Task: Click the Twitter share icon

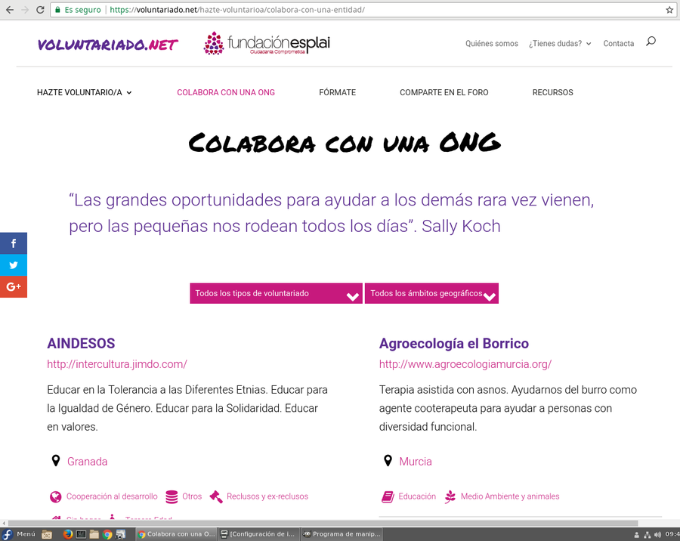Action: point(14,265)
